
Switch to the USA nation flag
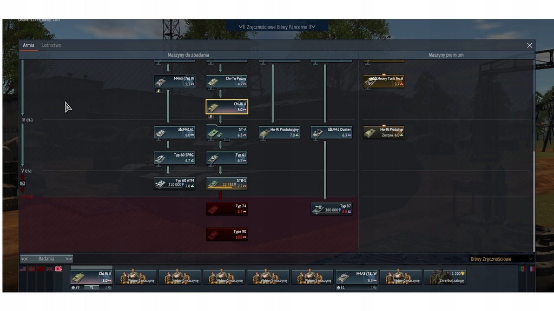click(x=23, y=269)
